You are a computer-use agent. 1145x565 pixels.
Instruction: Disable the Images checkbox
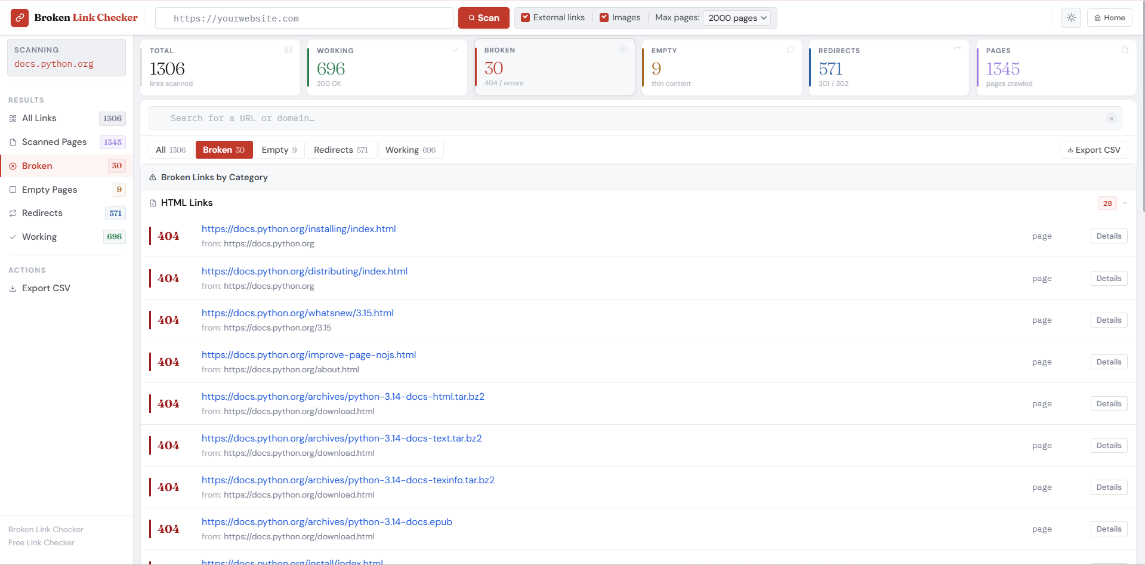pos(604,17)
